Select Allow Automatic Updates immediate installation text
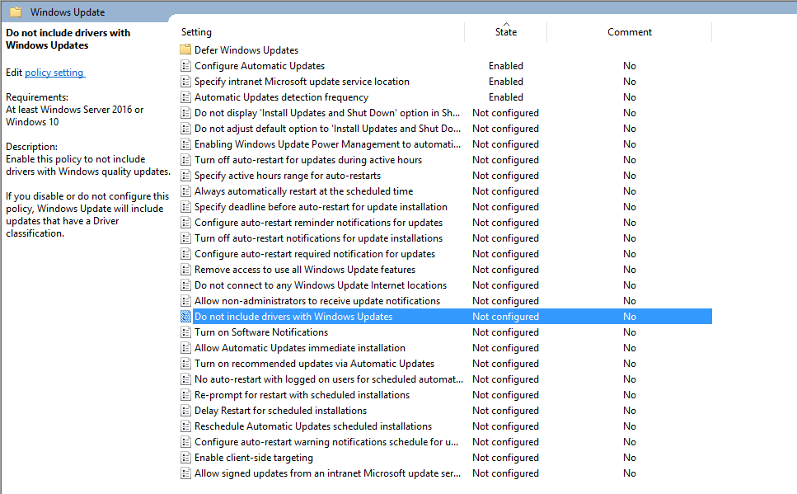 tap(300, 348)
